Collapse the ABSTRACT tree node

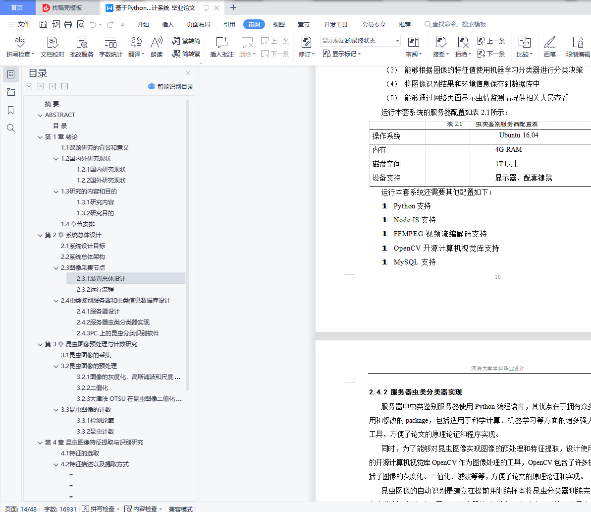40,115
